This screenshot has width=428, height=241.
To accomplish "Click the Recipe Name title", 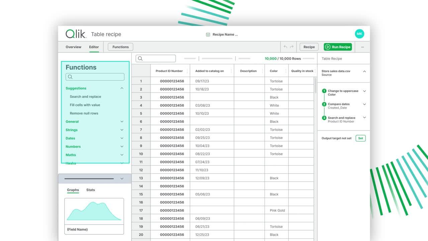I will click(x=225, y=34).
